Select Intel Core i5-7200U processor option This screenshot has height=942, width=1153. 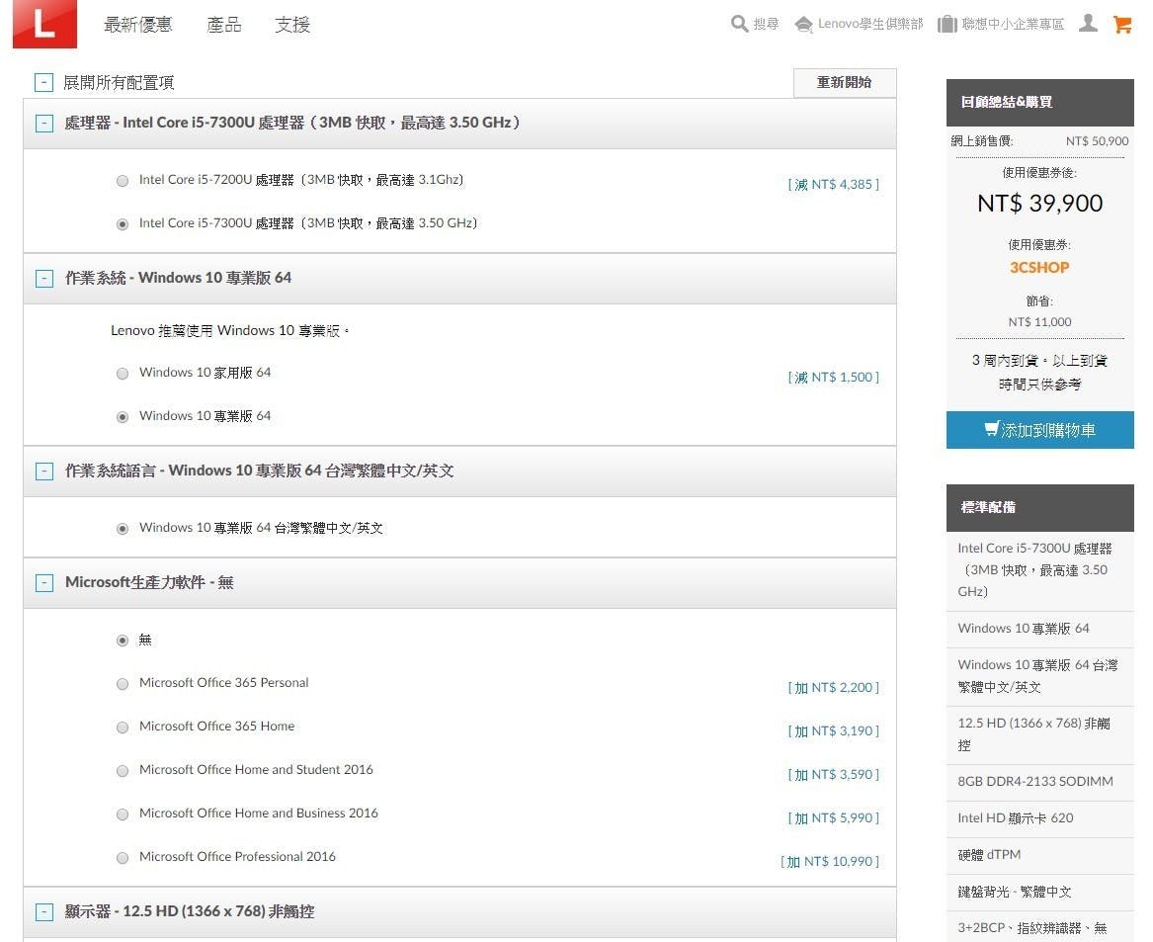pos(123,180)
